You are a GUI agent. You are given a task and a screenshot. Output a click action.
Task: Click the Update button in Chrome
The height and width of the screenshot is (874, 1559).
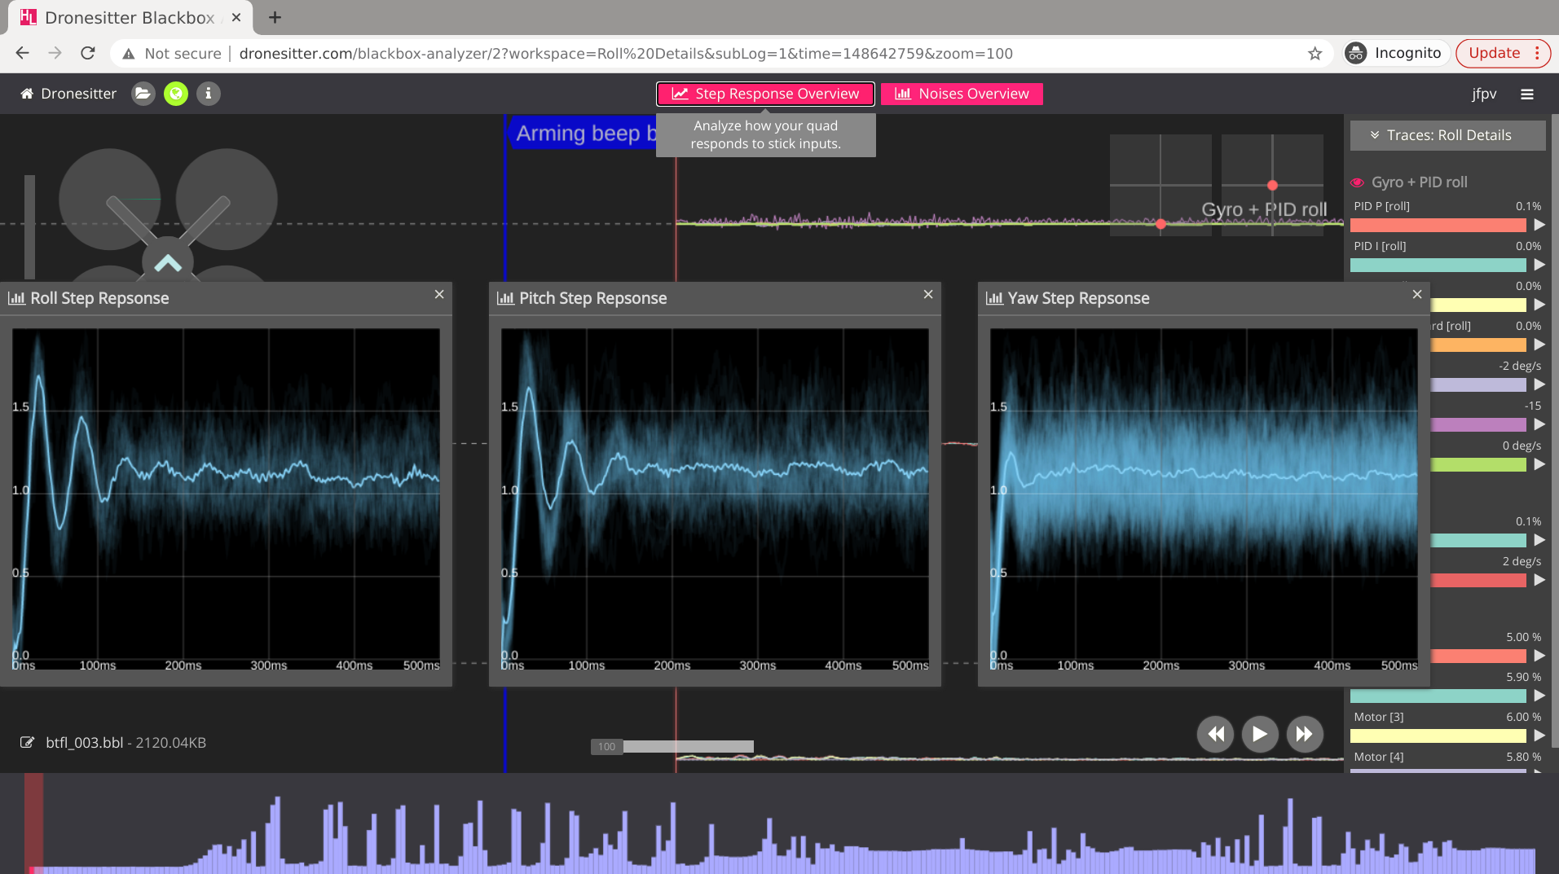pos(1494,54)
